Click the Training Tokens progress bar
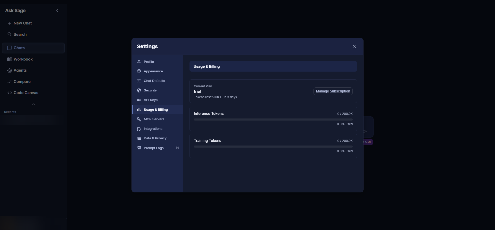 coord(273,147)
